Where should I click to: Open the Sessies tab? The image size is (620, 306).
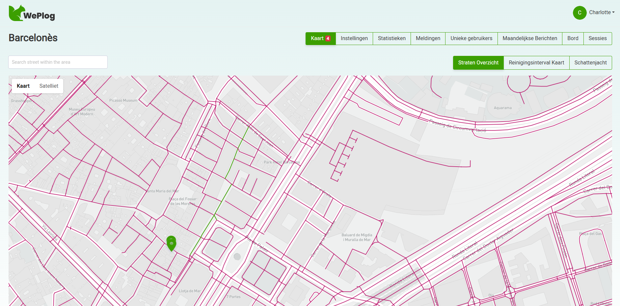coord(597,38)
